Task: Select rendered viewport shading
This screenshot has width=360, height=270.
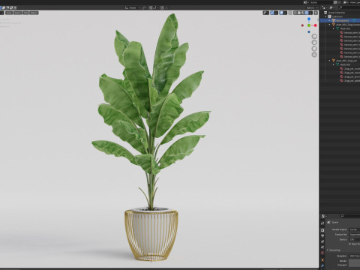Action: click(307, 13)
